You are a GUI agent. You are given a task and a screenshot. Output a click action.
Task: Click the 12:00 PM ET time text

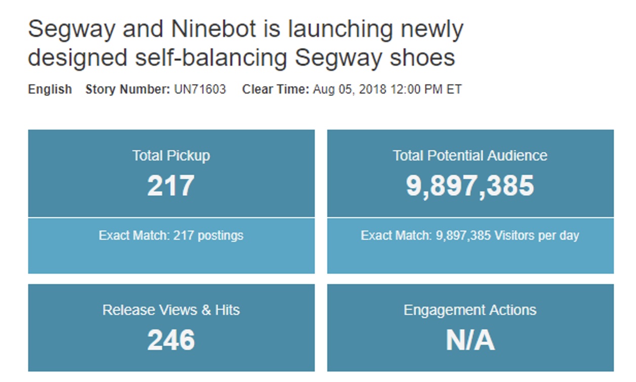tap(425, 90)
